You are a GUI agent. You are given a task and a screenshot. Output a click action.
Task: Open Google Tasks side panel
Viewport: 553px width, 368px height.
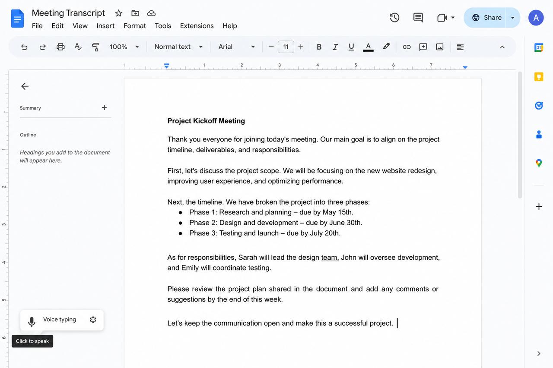[x=539, y=106]
